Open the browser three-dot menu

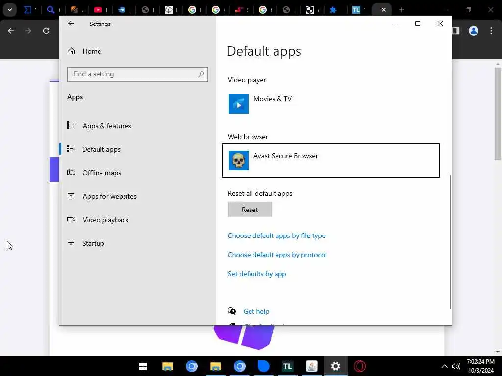(x=491, y=31)
